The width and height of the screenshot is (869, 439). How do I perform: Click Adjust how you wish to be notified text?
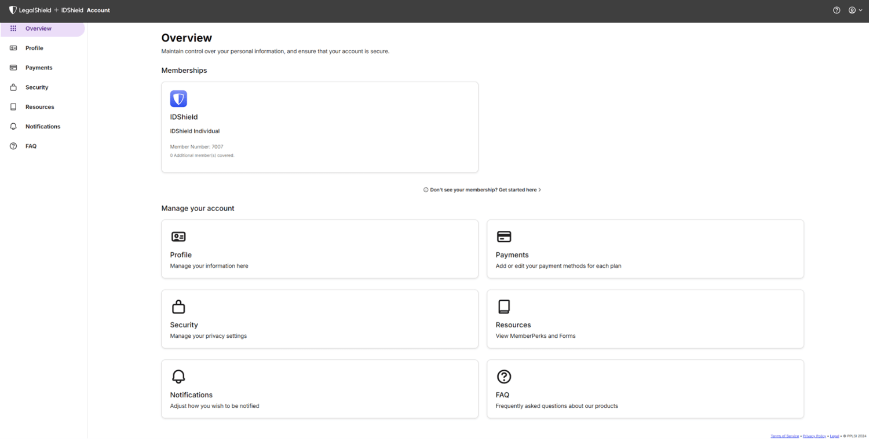[x=214, y=406]
